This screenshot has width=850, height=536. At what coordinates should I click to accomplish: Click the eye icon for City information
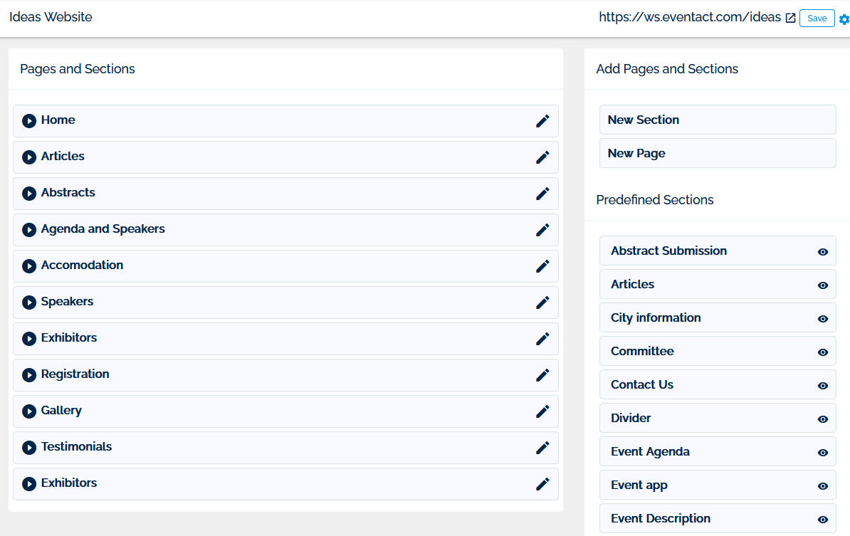pos(823,319)
